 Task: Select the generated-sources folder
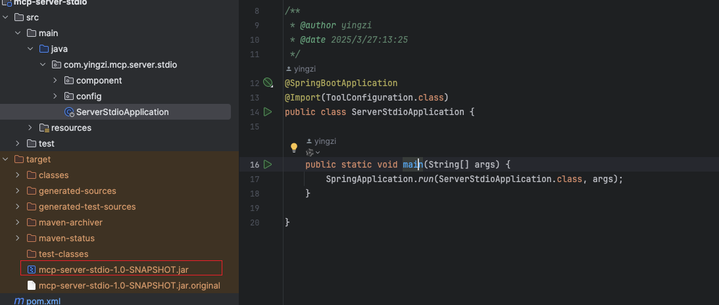77,191
